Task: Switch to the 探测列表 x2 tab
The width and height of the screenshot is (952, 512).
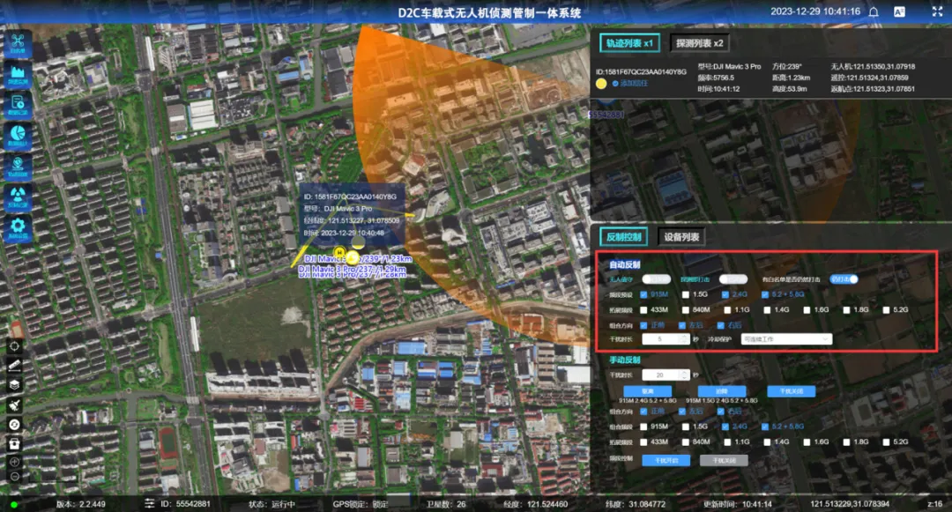Action: (699, 44)
